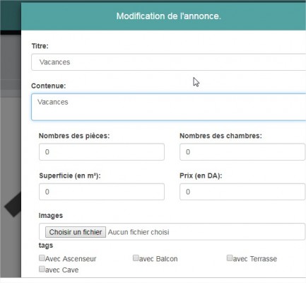Click the tags label

point(46,246)
